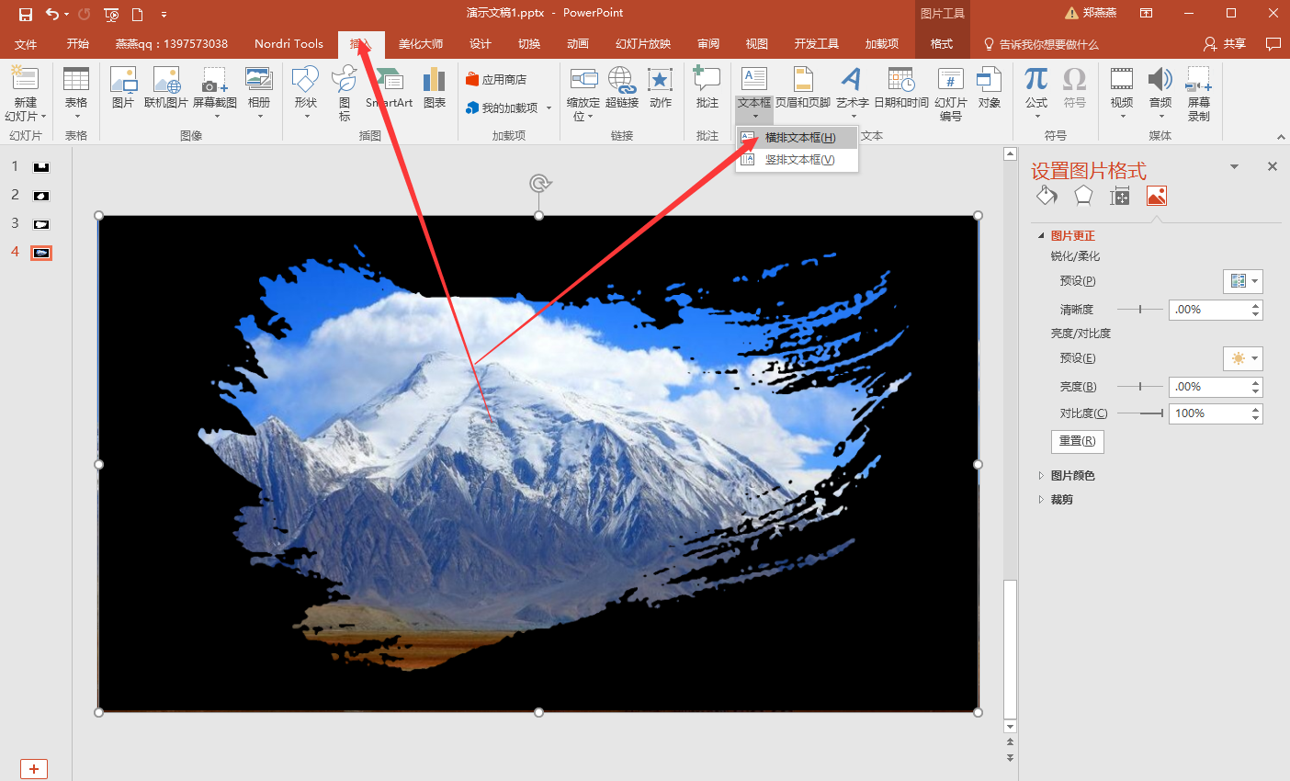Click the SmartArt icon in ribbon
Screen dimensions: 1290x781
pos(390,87)
